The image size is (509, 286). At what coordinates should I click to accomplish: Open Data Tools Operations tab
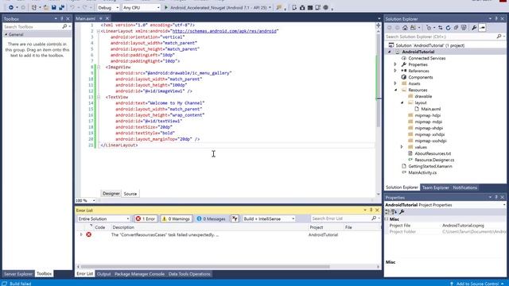(189, 274)
